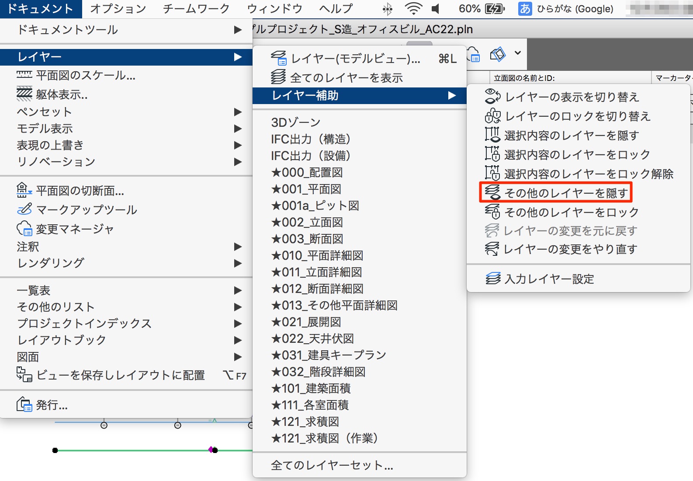This screenshot has height=481, width=693.
Task: Click the purple marker on green line
Action: (x=211, y=450)
